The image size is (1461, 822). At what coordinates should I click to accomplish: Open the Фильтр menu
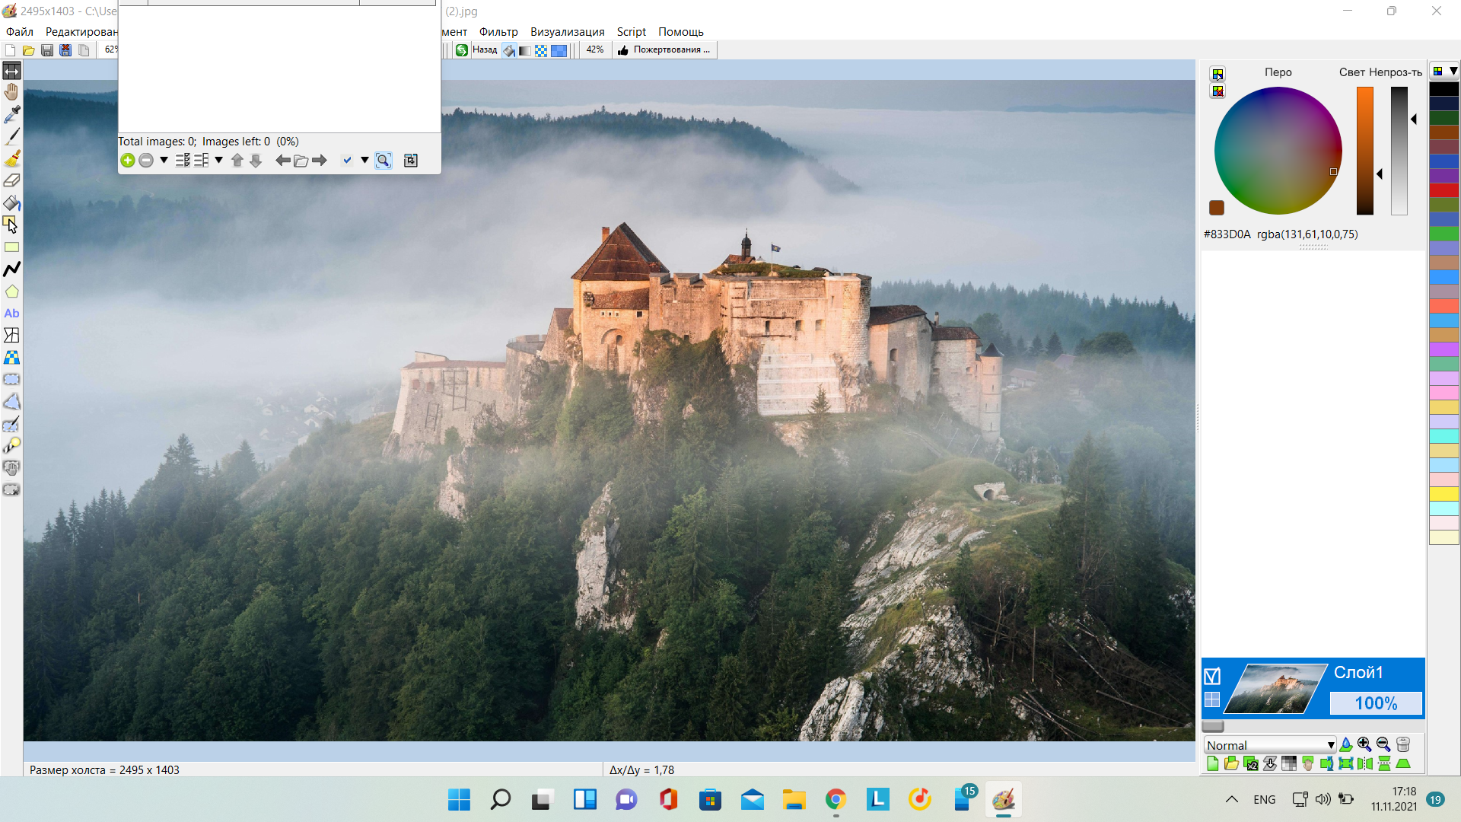[498, 31]
